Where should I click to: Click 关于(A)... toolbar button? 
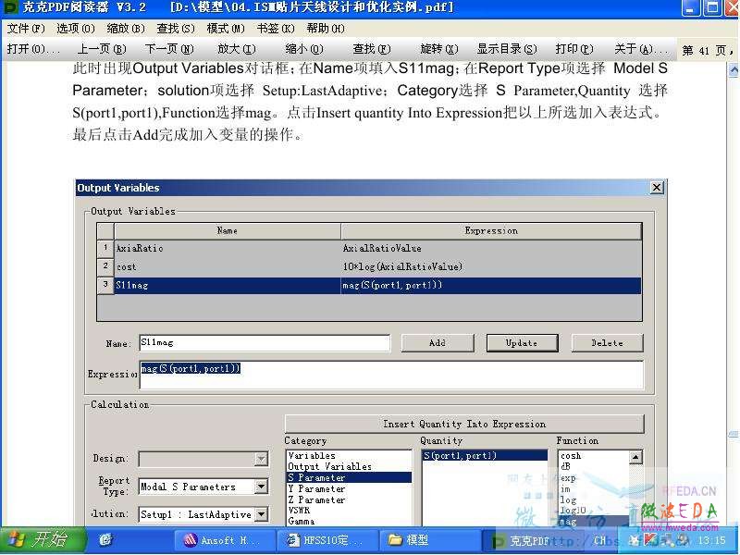click(x=641, y=49)
